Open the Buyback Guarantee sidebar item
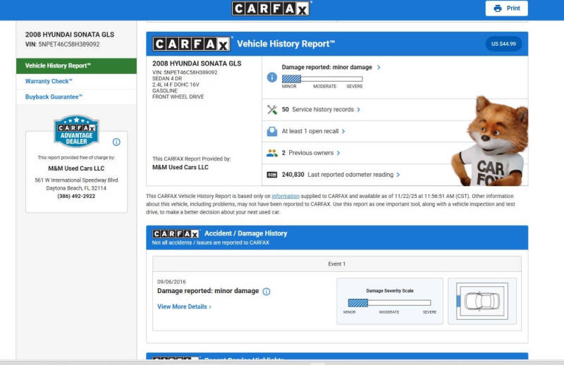Screen dimensions: 564x365 (x=54, y=97)
